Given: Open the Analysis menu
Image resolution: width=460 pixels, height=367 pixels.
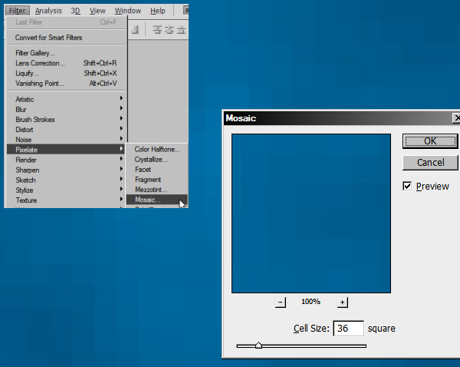Looking at the screenshot, I should coord(49,11).
